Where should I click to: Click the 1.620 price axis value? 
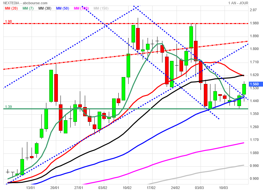[254, 75]
